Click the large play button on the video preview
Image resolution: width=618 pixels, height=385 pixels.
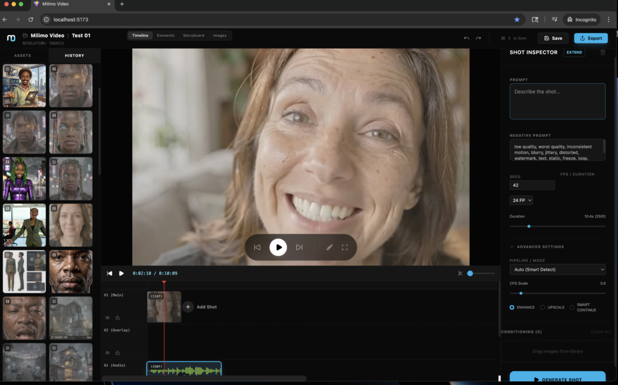(278, 247)
